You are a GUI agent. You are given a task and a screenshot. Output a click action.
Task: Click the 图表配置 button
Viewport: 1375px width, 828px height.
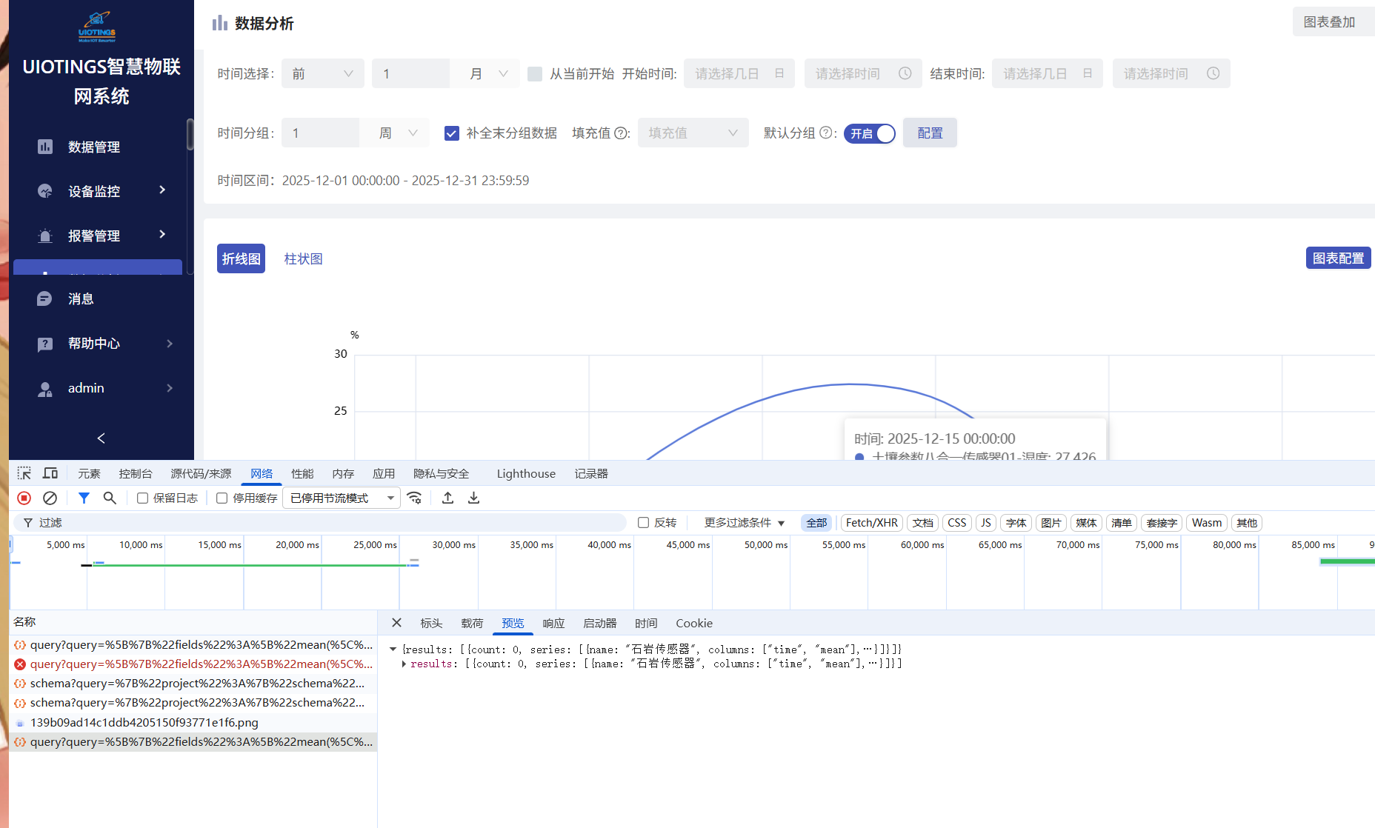1338,258
